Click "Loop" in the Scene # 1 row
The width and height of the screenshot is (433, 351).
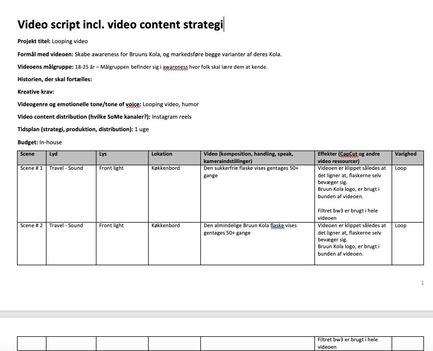click(x=400, y=168)
